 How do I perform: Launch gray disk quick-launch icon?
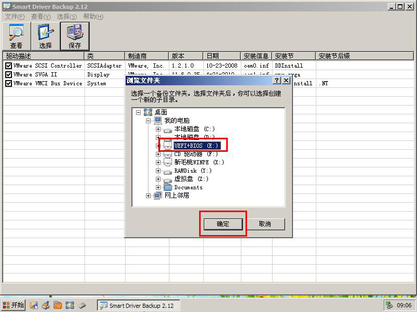[x=82, y=305]
